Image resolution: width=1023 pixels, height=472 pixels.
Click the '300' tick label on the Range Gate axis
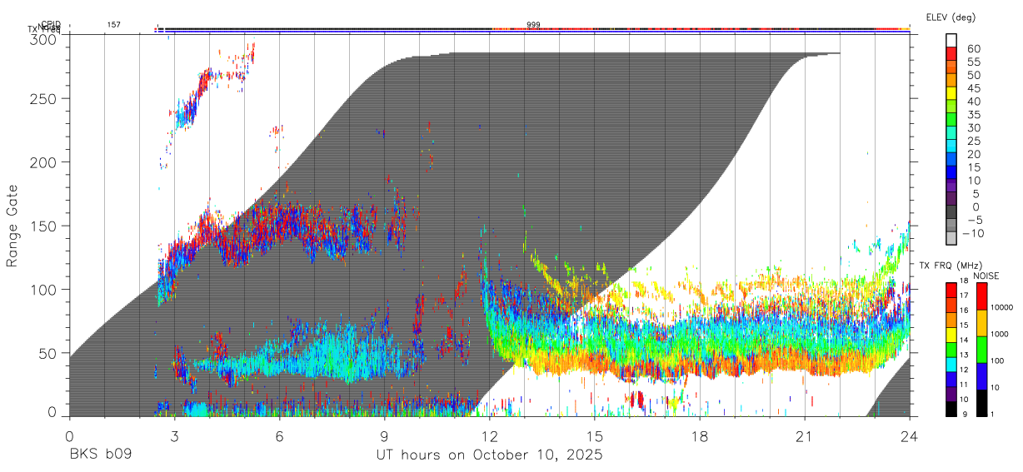tap(44, 38)
